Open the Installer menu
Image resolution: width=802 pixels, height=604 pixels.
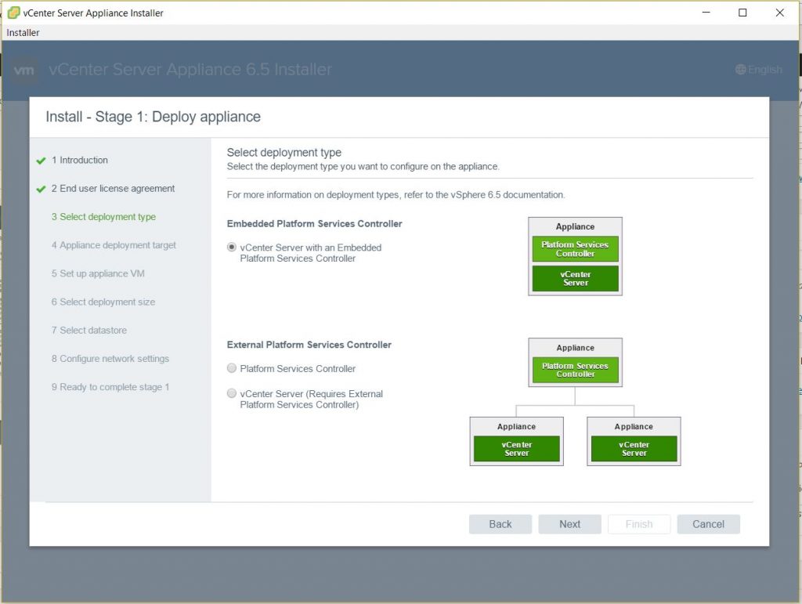[23, 33]
